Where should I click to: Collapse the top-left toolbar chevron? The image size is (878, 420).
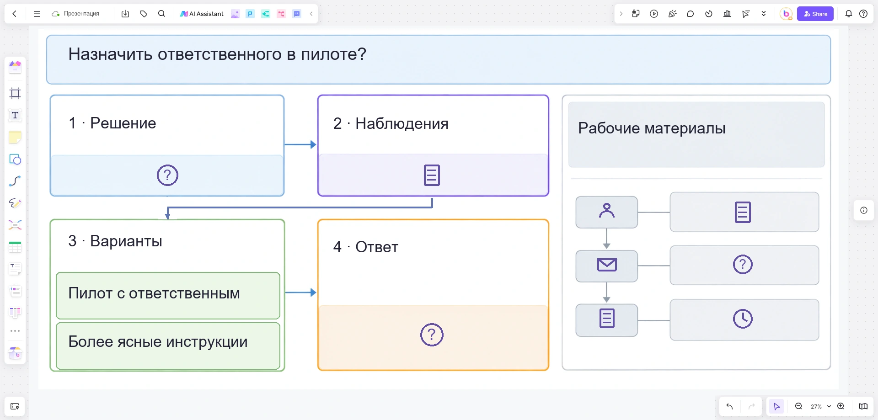tap(311, 14)
